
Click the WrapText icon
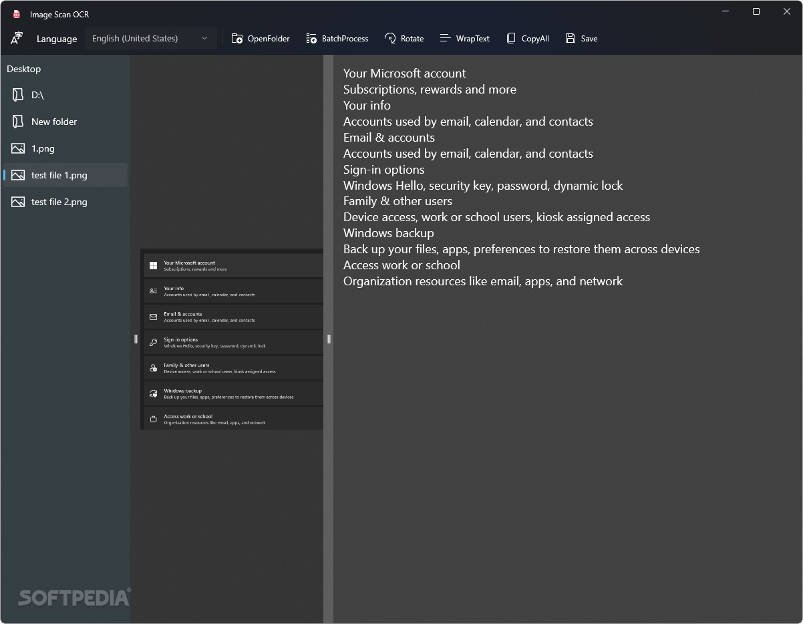click(446, 39)
